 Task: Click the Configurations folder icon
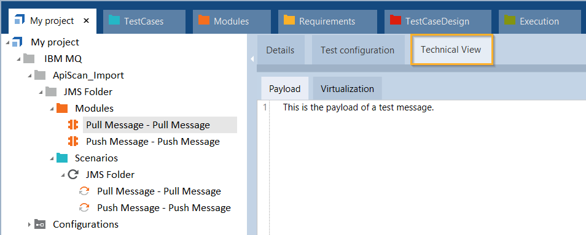[x=39, y=224]
